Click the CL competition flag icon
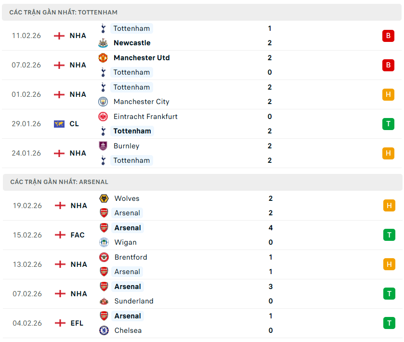Image resolution: width=404 pixels, height=342 pixels. point(60,124)
